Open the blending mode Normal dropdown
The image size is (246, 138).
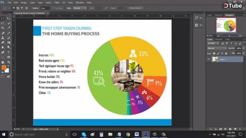[217, 48]
